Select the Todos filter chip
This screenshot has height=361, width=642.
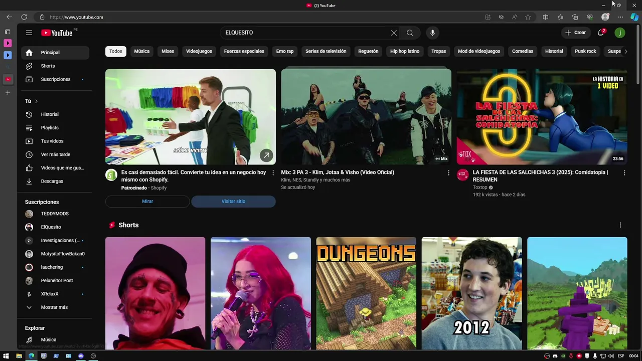tap(116, 51)
